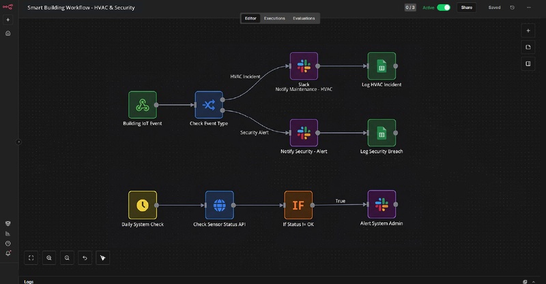
Task: Switch to the Editor tab
Action: (x=250, y=18)
